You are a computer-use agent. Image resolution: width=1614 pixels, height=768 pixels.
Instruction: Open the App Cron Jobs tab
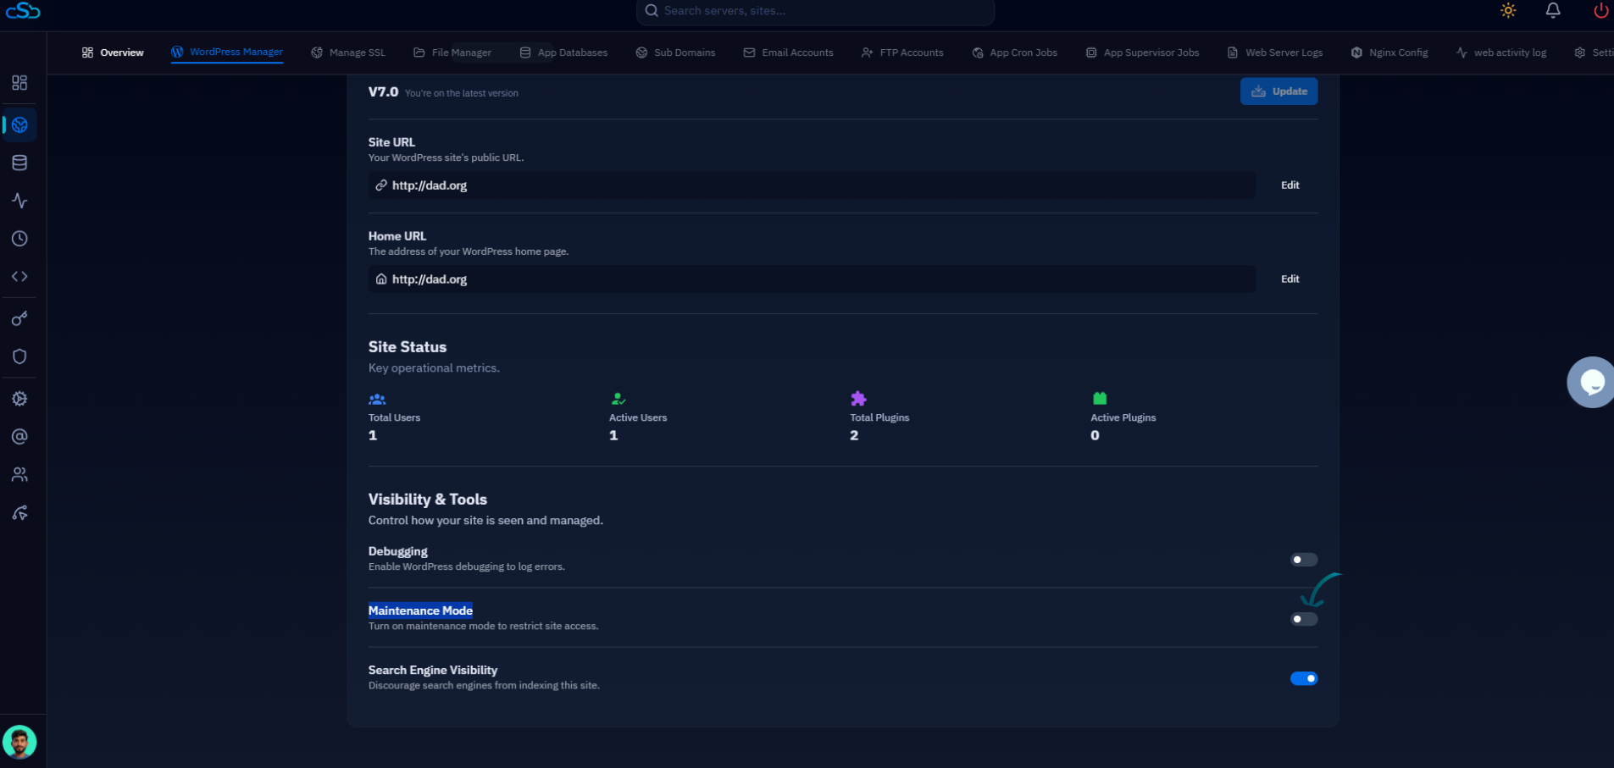click(1015, 52)
